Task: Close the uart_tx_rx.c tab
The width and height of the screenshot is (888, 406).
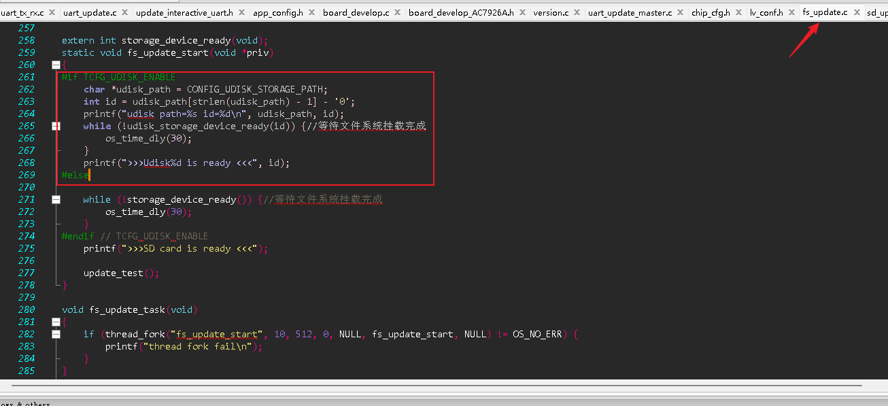Action: [53, 12]
